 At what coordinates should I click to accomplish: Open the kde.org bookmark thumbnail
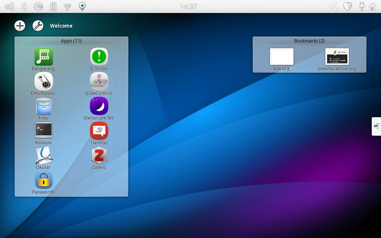(282, 57)
